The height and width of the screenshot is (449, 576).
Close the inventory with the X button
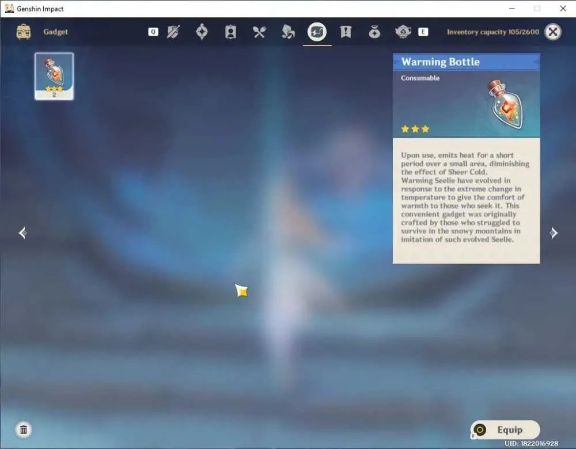click(553, 32)
